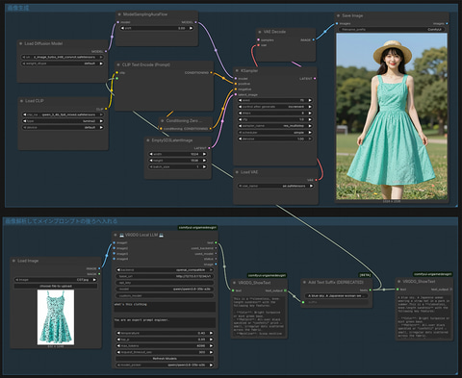The height and width of the screenshot is (378, 462).
Task: Open the scheduler combo in KSampler
Action: click(275, 133)
